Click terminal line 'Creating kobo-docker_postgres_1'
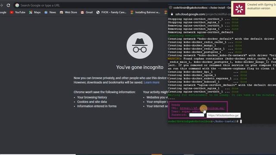This screenshot has height=155, width=276. [205, 52]
